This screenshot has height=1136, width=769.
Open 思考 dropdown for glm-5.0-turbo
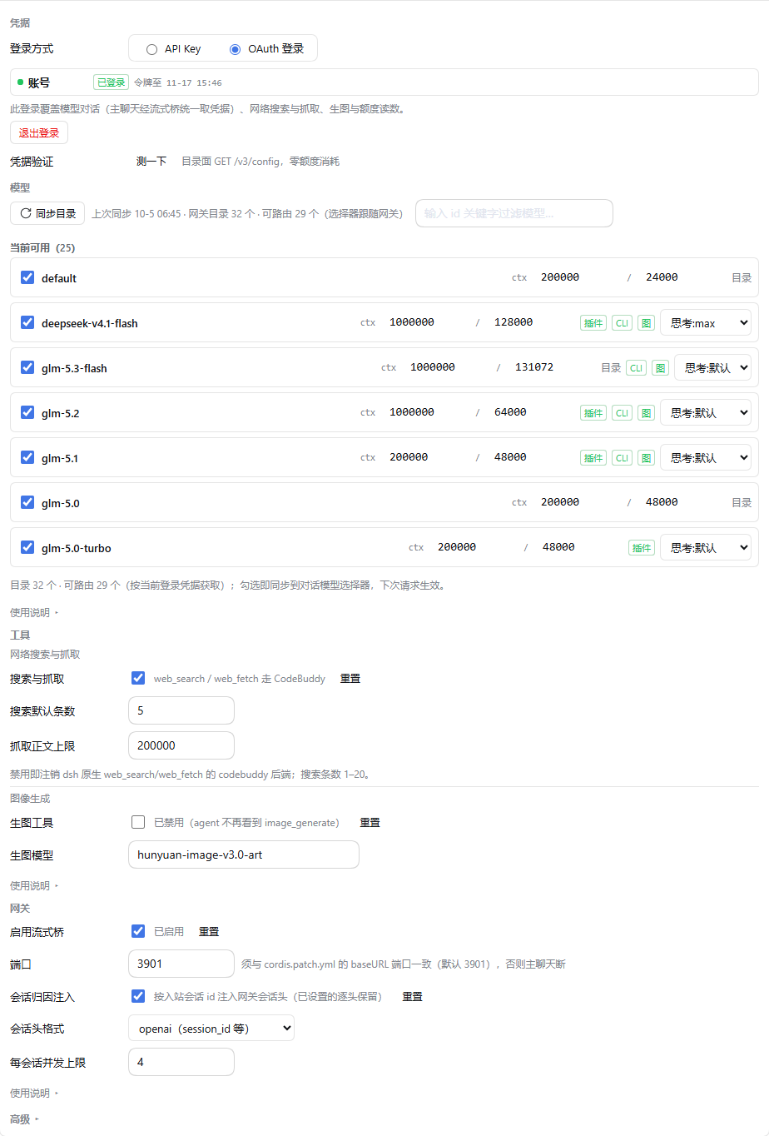click(706, 548)
